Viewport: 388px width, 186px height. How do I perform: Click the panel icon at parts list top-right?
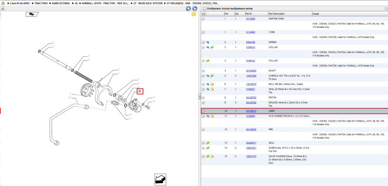click(x=386, y=9)
